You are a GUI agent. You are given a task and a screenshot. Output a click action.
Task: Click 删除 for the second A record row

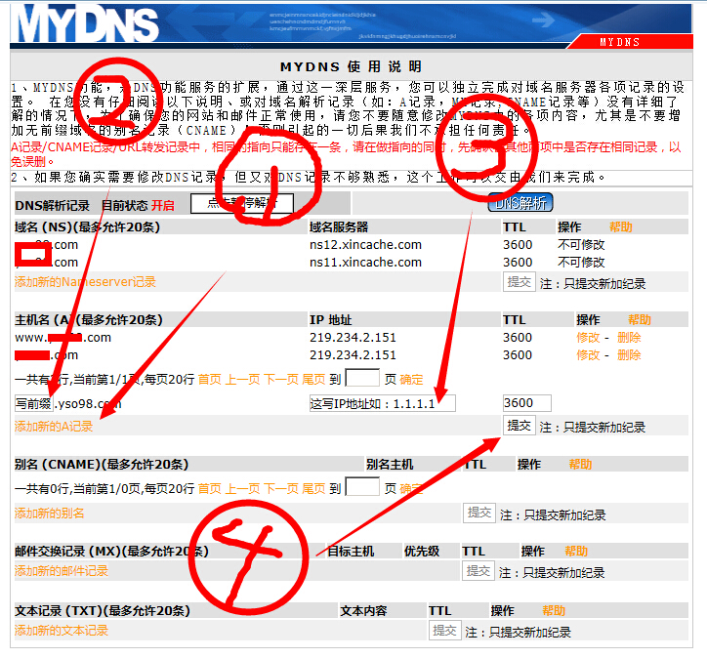tap(629, 355)
